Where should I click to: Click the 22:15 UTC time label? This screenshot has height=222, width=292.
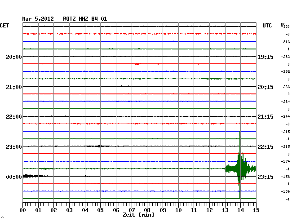[265, 147]
